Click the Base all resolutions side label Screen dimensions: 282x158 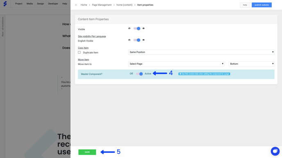[2, 27]
